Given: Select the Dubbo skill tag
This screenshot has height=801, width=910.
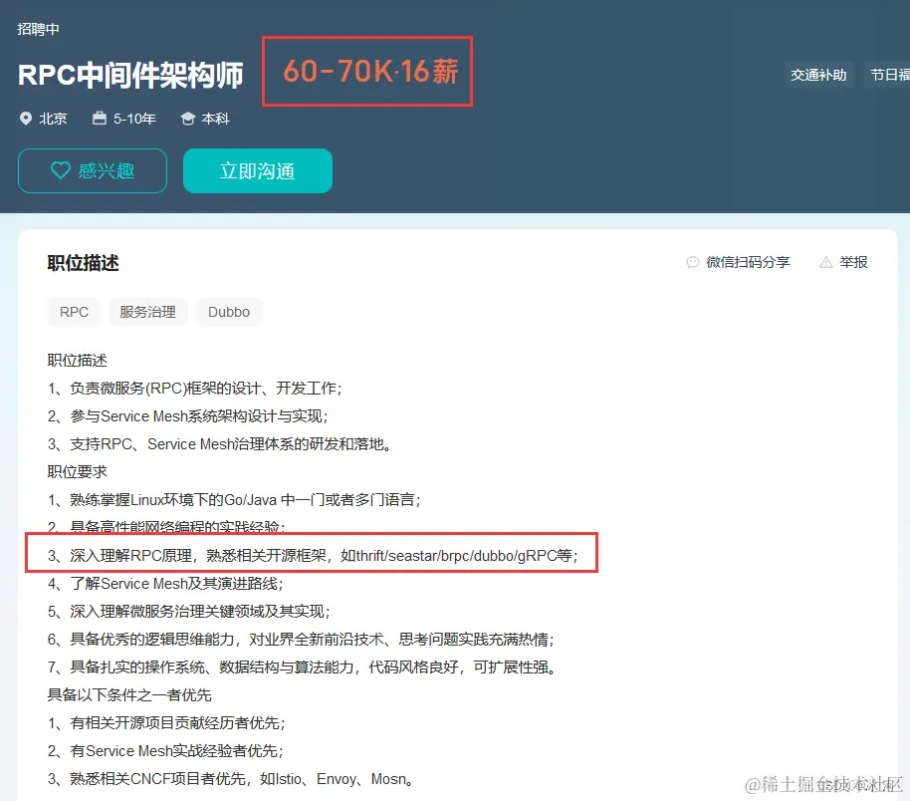Looking at the screenshot, I should click(x=228, y=312).
